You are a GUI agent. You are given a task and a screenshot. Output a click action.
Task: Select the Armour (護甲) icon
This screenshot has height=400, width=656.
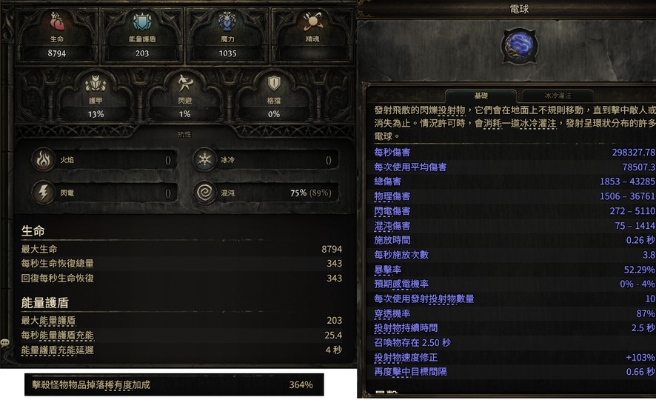pyautogui.click(x=96, y=84)
